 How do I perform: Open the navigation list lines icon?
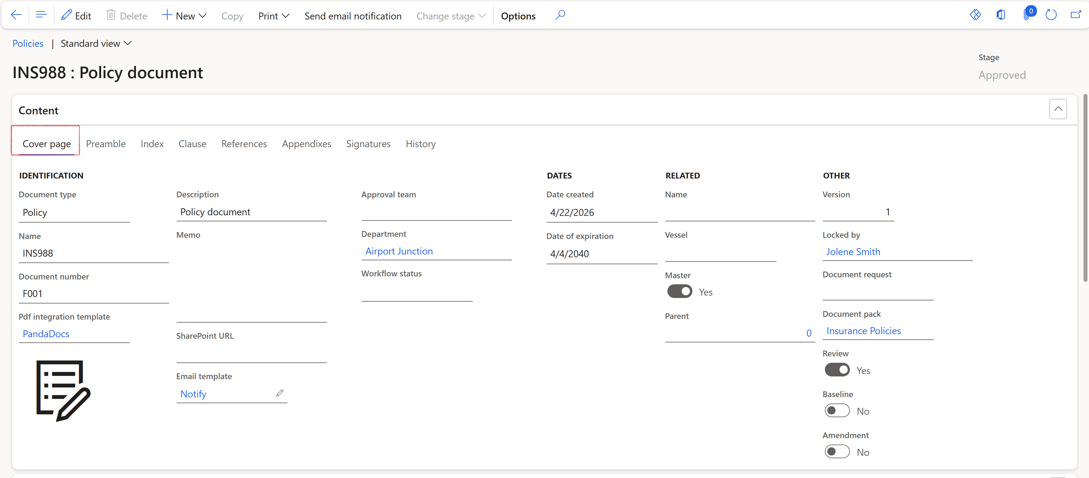pos(41,15)
